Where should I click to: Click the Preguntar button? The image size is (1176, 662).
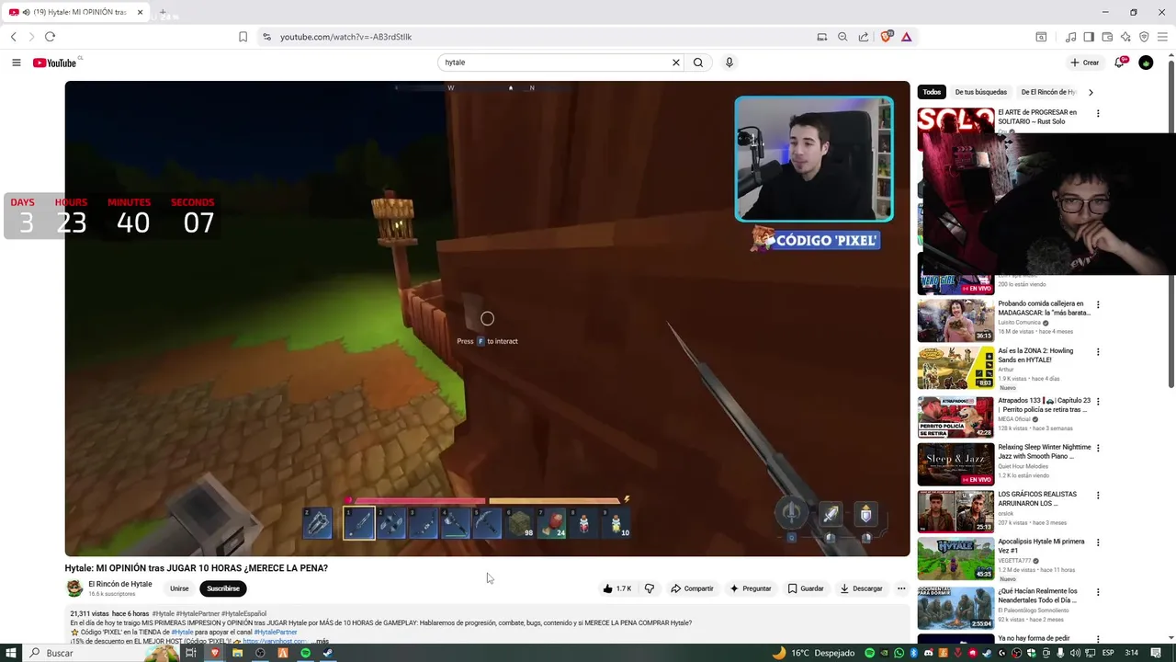click(x=751, y=588)
